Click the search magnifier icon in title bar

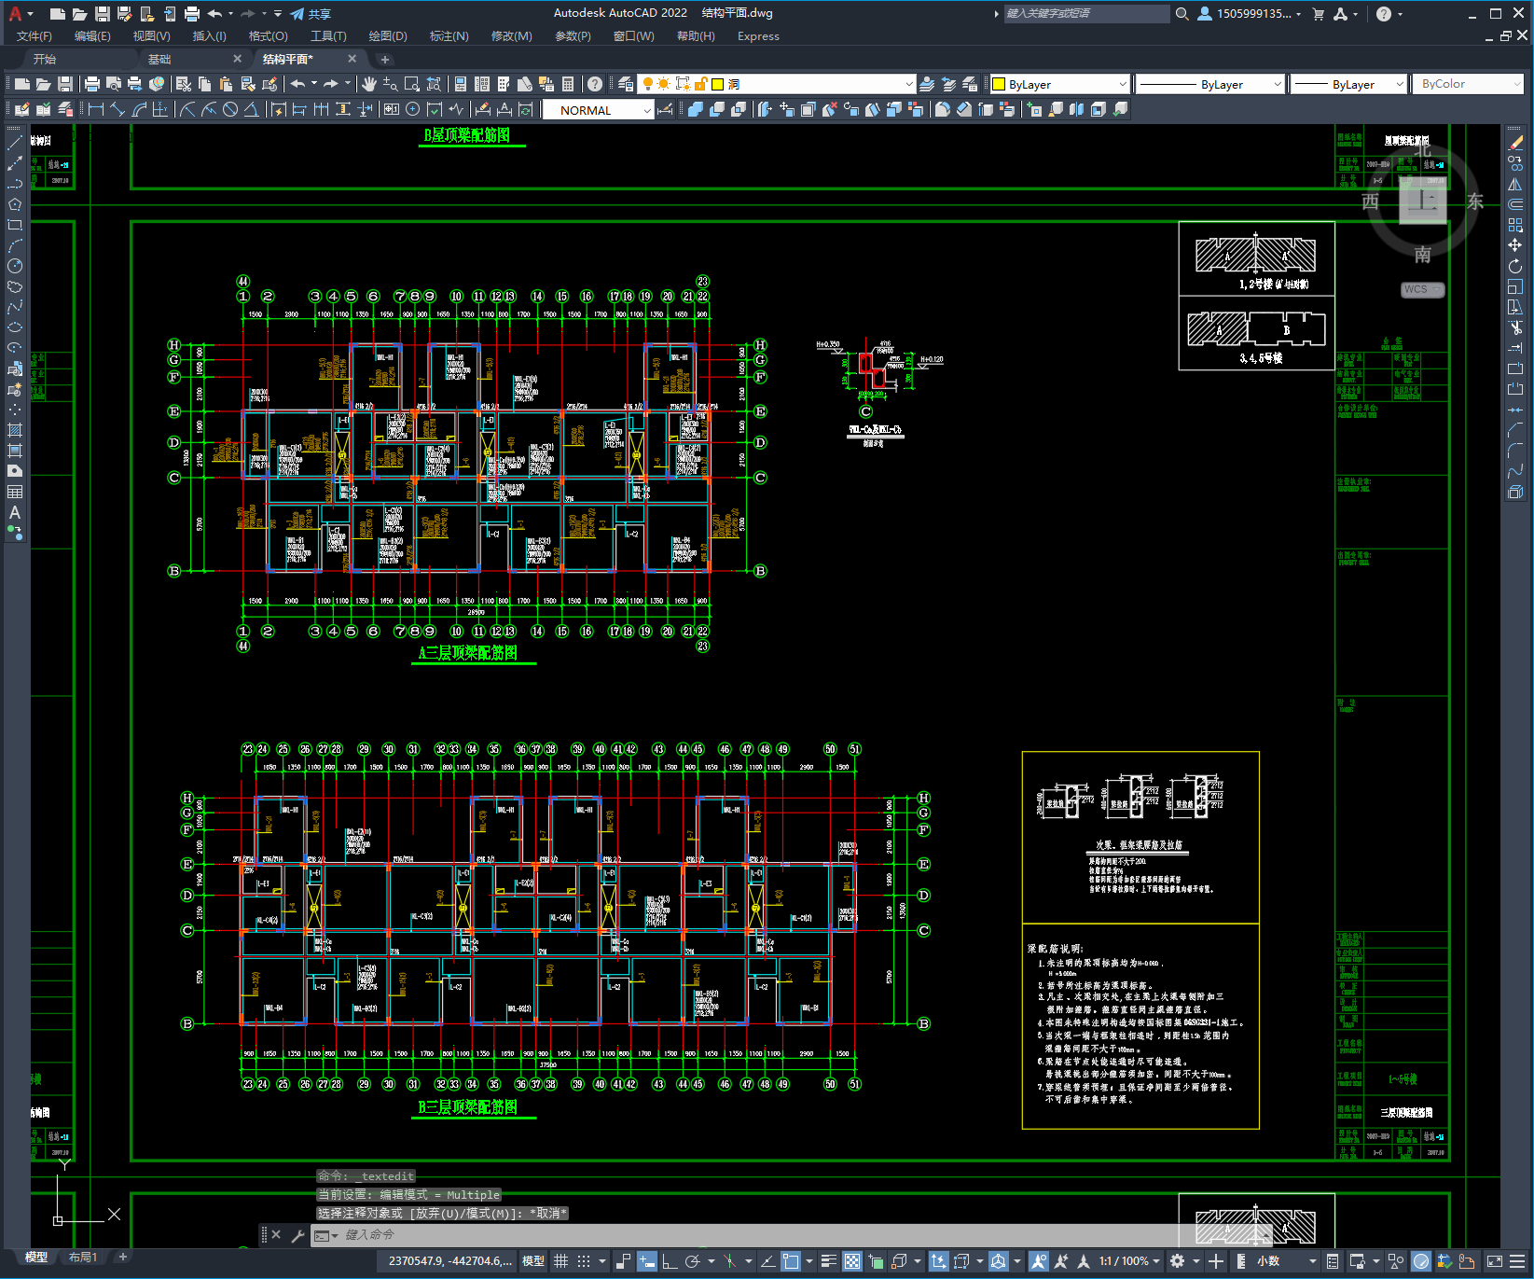[1182, 14]
